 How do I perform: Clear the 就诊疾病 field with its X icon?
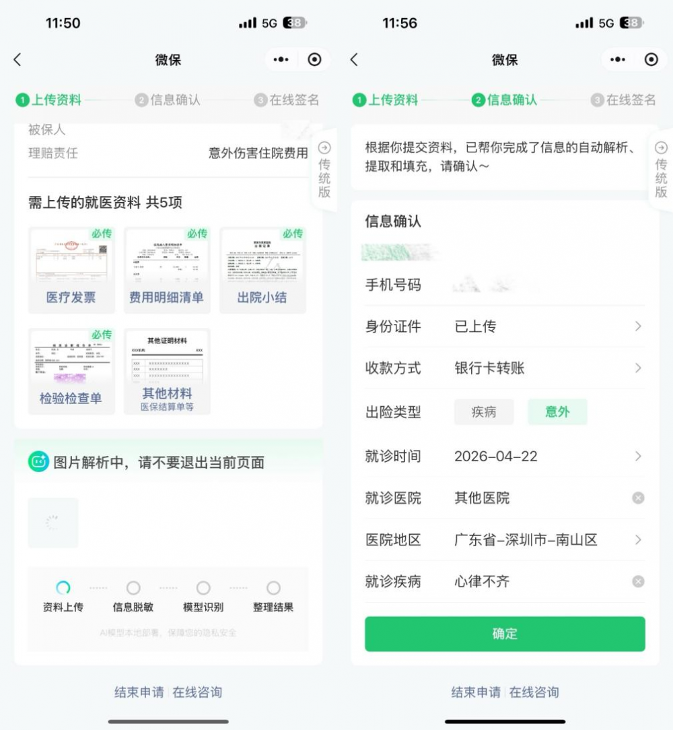(x=638, y=581)
